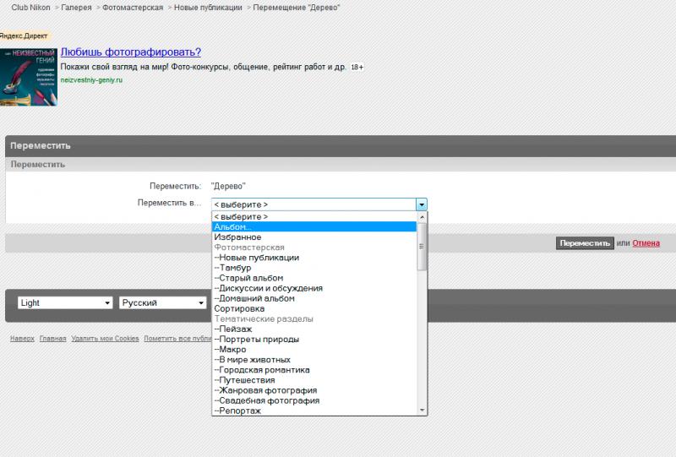Select --Портреты природы option
The height and width of the screenshot is (457, 676).
[314, 340]
